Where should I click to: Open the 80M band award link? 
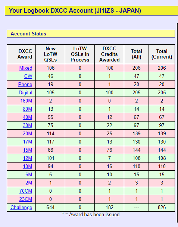pyautogui.click(x=27, y=109)
